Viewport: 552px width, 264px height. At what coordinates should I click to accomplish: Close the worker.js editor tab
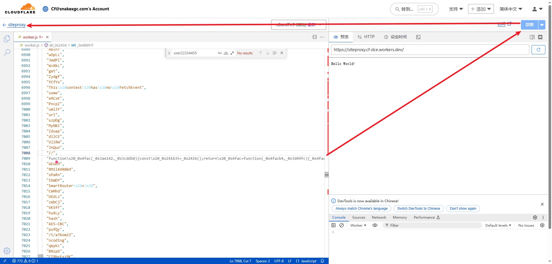[47, 37]
